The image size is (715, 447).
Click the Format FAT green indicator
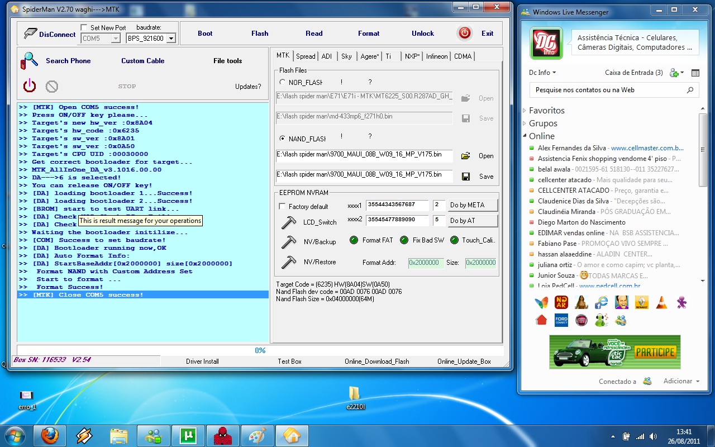(x=354, y=240)
